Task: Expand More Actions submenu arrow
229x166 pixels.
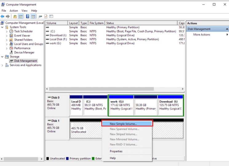Action: tap(227, 35)
